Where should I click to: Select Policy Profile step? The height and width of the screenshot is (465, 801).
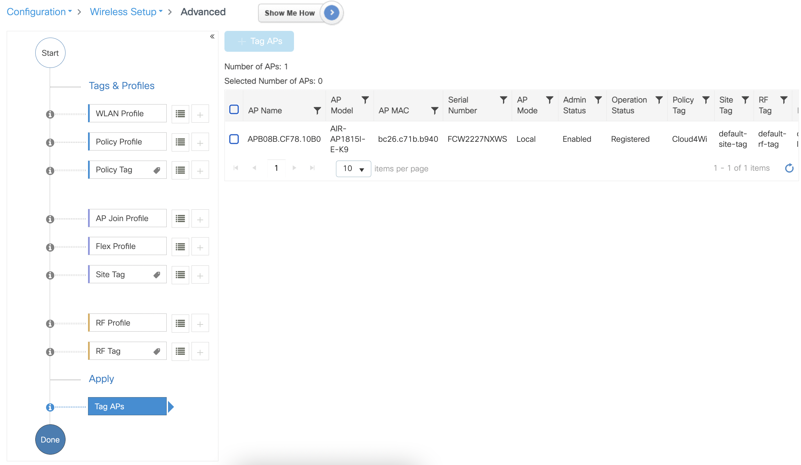point(127,142)
